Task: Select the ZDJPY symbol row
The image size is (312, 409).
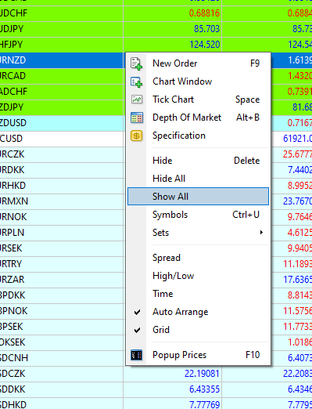Action: click(63, 107)
